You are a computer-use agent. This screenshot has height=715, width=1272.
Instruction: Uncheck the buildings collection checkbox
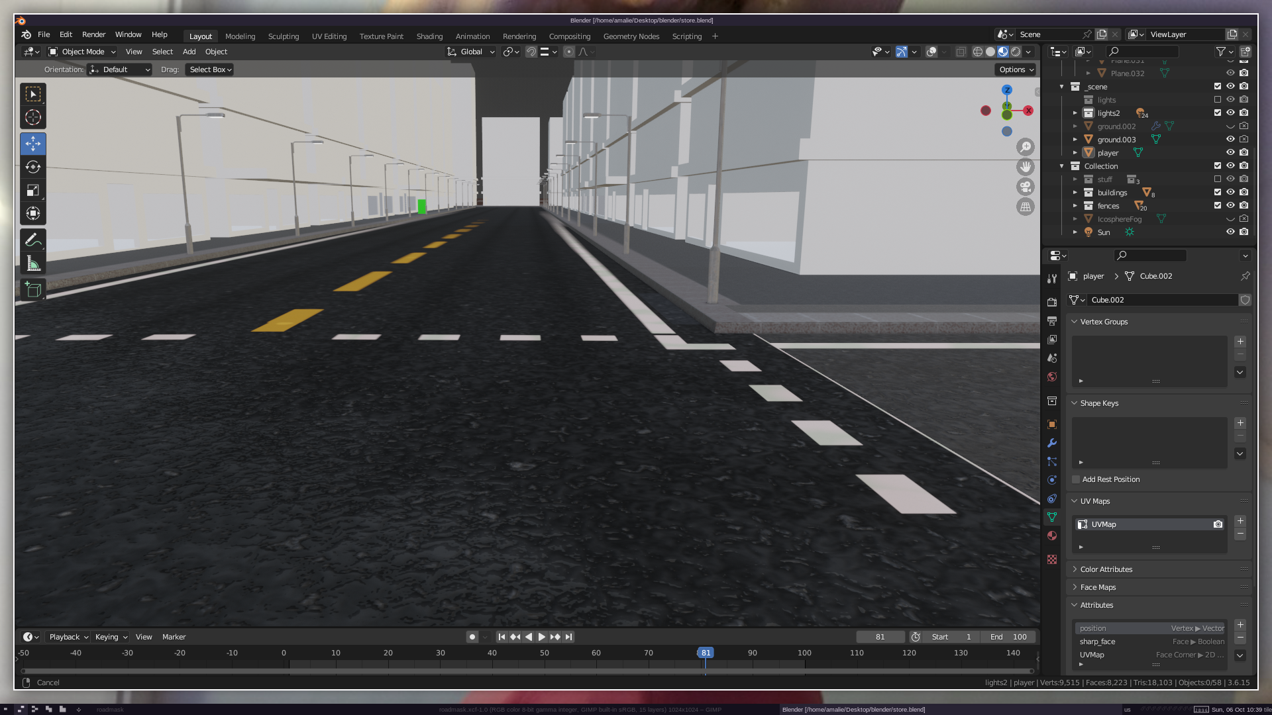click(1217, 193)
